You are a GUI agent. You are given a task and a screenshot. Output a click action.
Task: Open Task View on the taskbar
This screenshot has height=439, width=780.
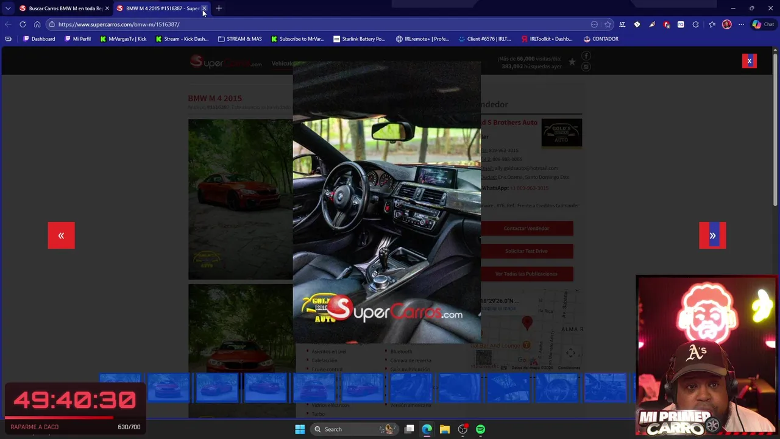pos(409,429)
